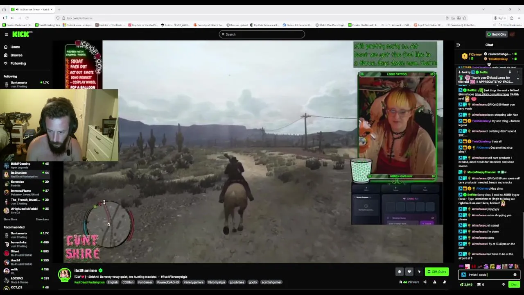Open itsShanime channel avatar
The image size is (524, 295).
click(64, 275)
